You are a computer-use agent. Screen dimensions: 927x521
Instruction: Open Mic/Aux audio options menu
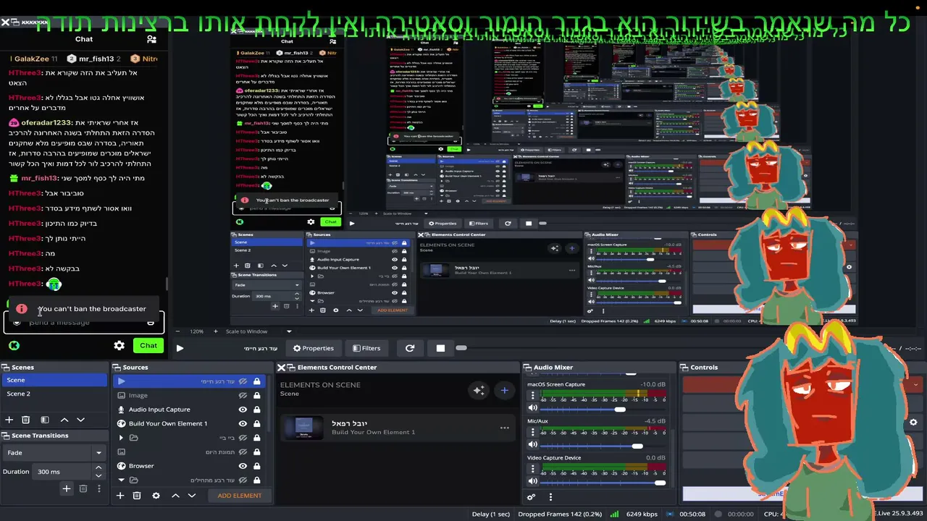click(533, 432)
